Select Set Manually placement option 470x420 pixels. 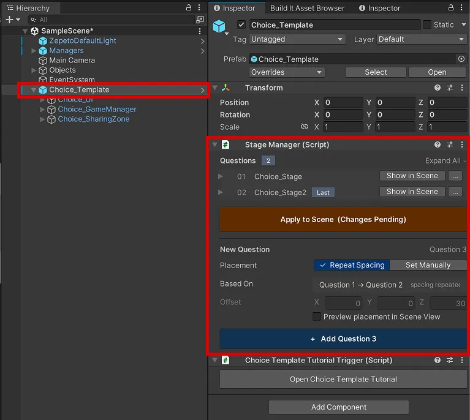(428, 265)
